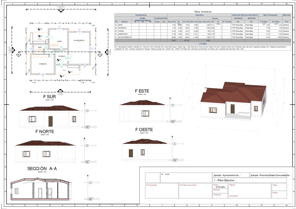Select the right section A circle marker
Screen dimensions: 296x209
(100, 55)
